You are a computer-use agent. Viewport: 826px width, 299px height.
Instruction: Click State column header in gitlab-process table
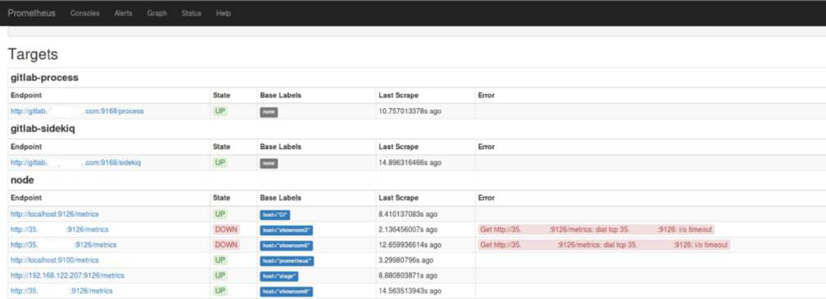[221, 95]
